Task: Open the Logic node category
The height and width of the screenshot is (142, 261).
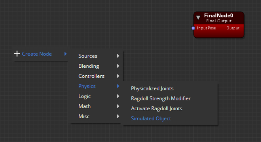Action: point(84,96)
